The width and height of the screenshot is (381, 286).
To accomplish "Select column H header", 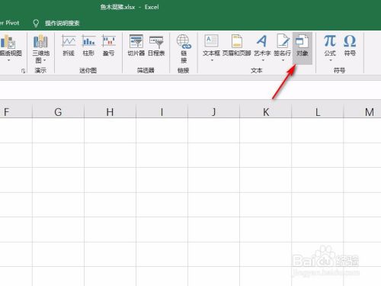I will coord(110,111).
